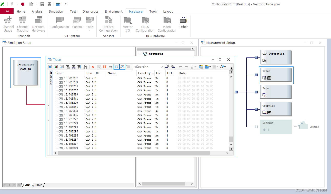Click the scroll-to-bottom arrow in Trace scrollbar
Image resolution: width=331 pixels, height=194 pixels.
tap(231, 149)
